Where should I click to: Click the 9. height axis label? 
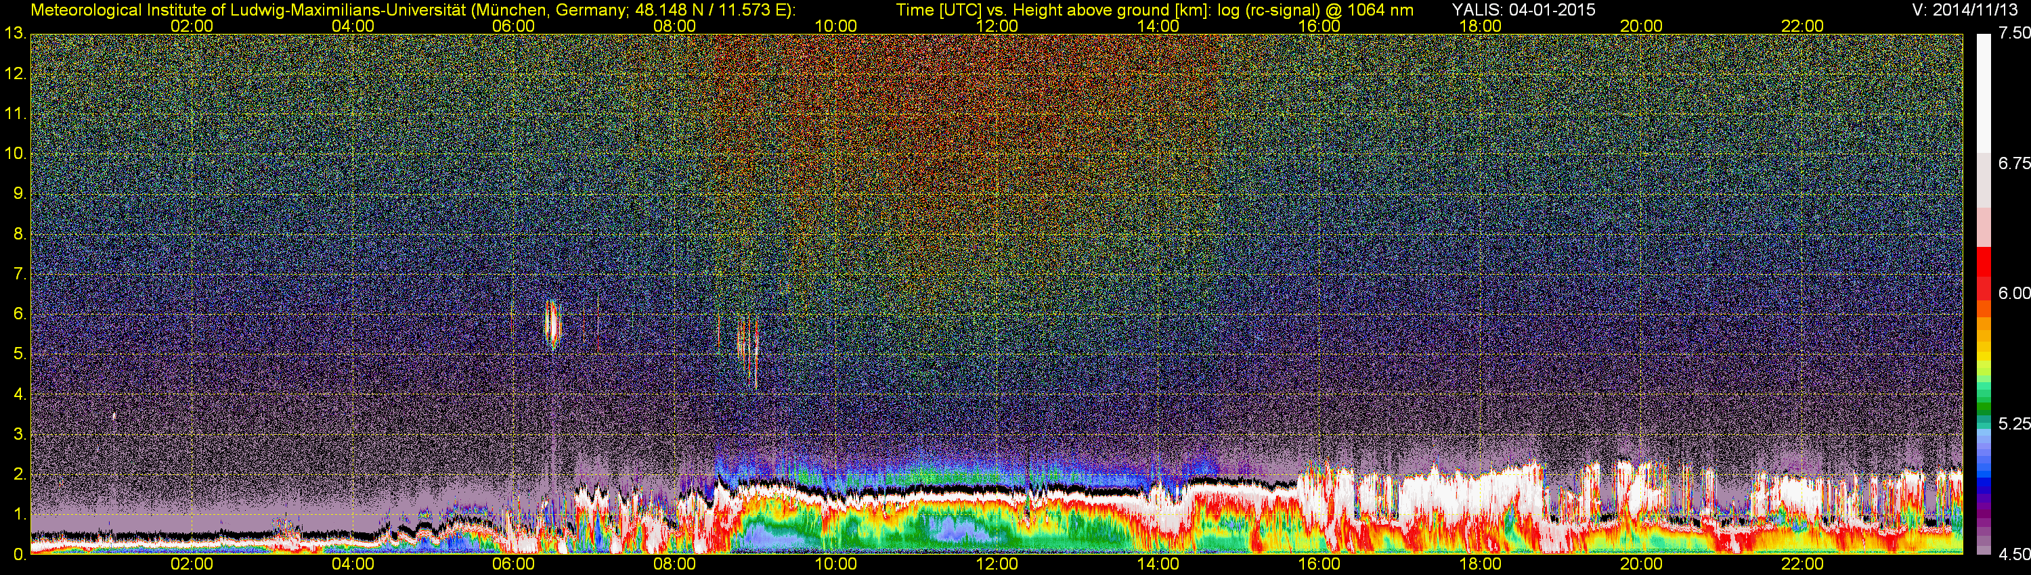[20, 193]
